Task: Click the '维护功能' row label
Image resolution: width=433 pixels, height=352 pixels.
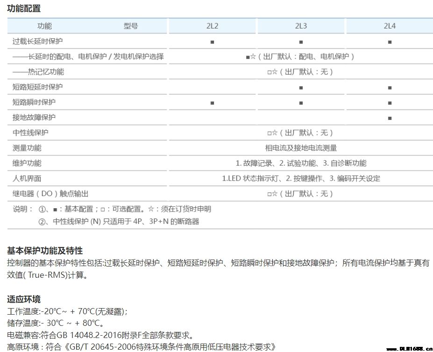Action: [27, 163]
